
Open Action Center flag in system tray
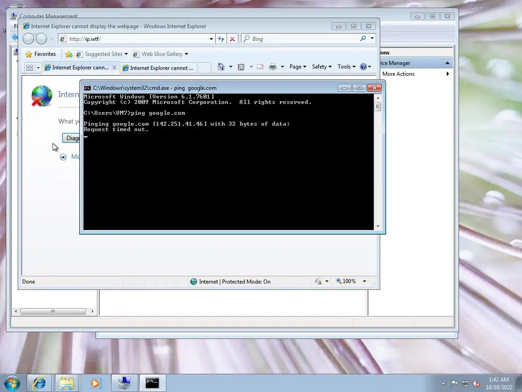pos(454,383)
